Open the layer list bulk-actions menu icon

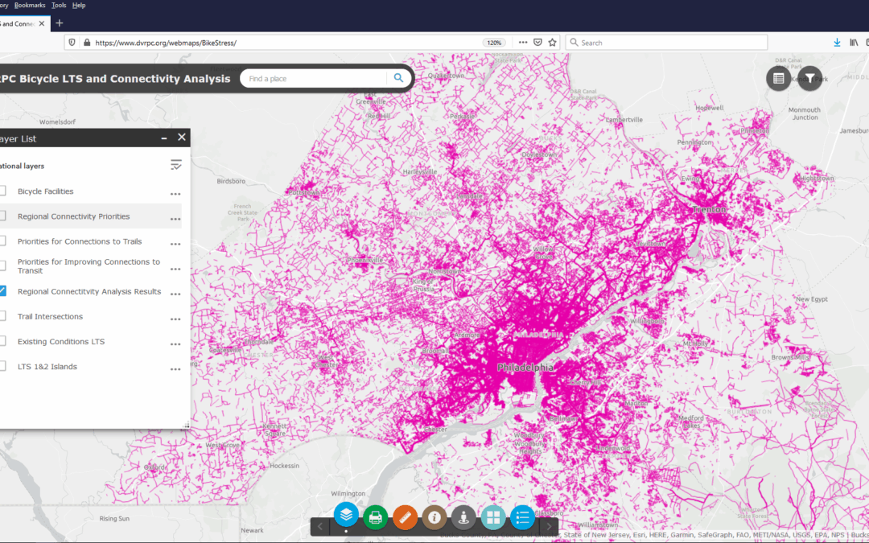click(x=176, y=165)
